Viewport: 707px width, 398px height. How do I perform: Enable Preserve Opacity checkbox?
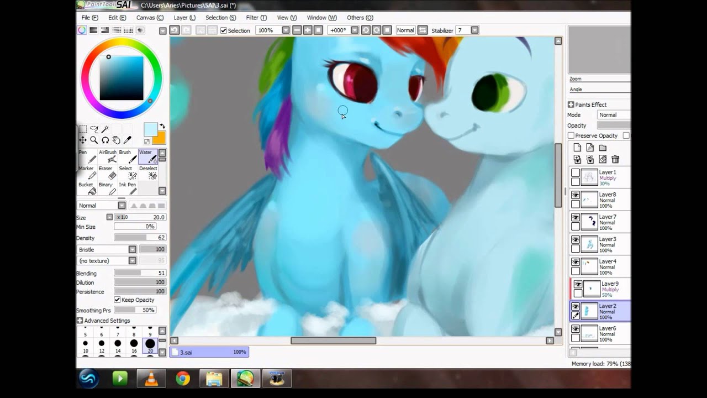coord(571,135)
